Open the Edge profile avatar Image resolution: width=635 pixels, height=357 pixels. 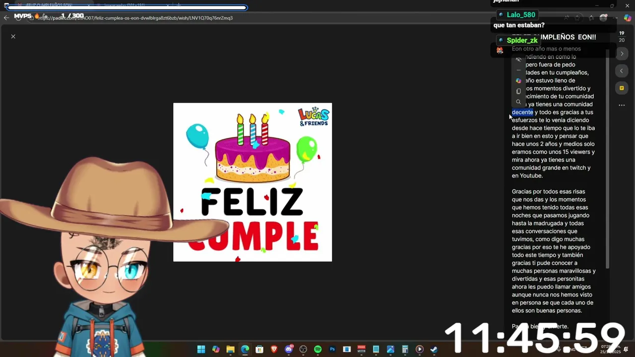click(x=603, y=18)
